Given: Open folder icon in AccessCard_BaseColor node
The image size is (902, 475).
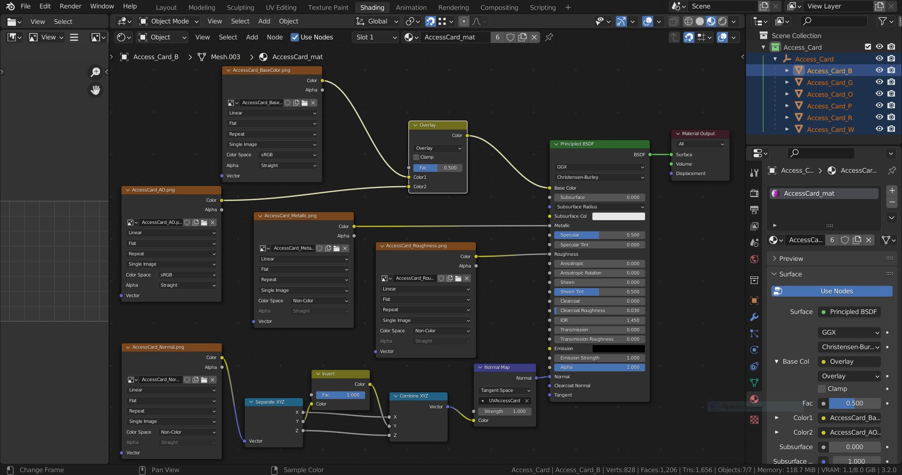Looking at the screenshot, I should pyautogui.click(x=304, y=103).
